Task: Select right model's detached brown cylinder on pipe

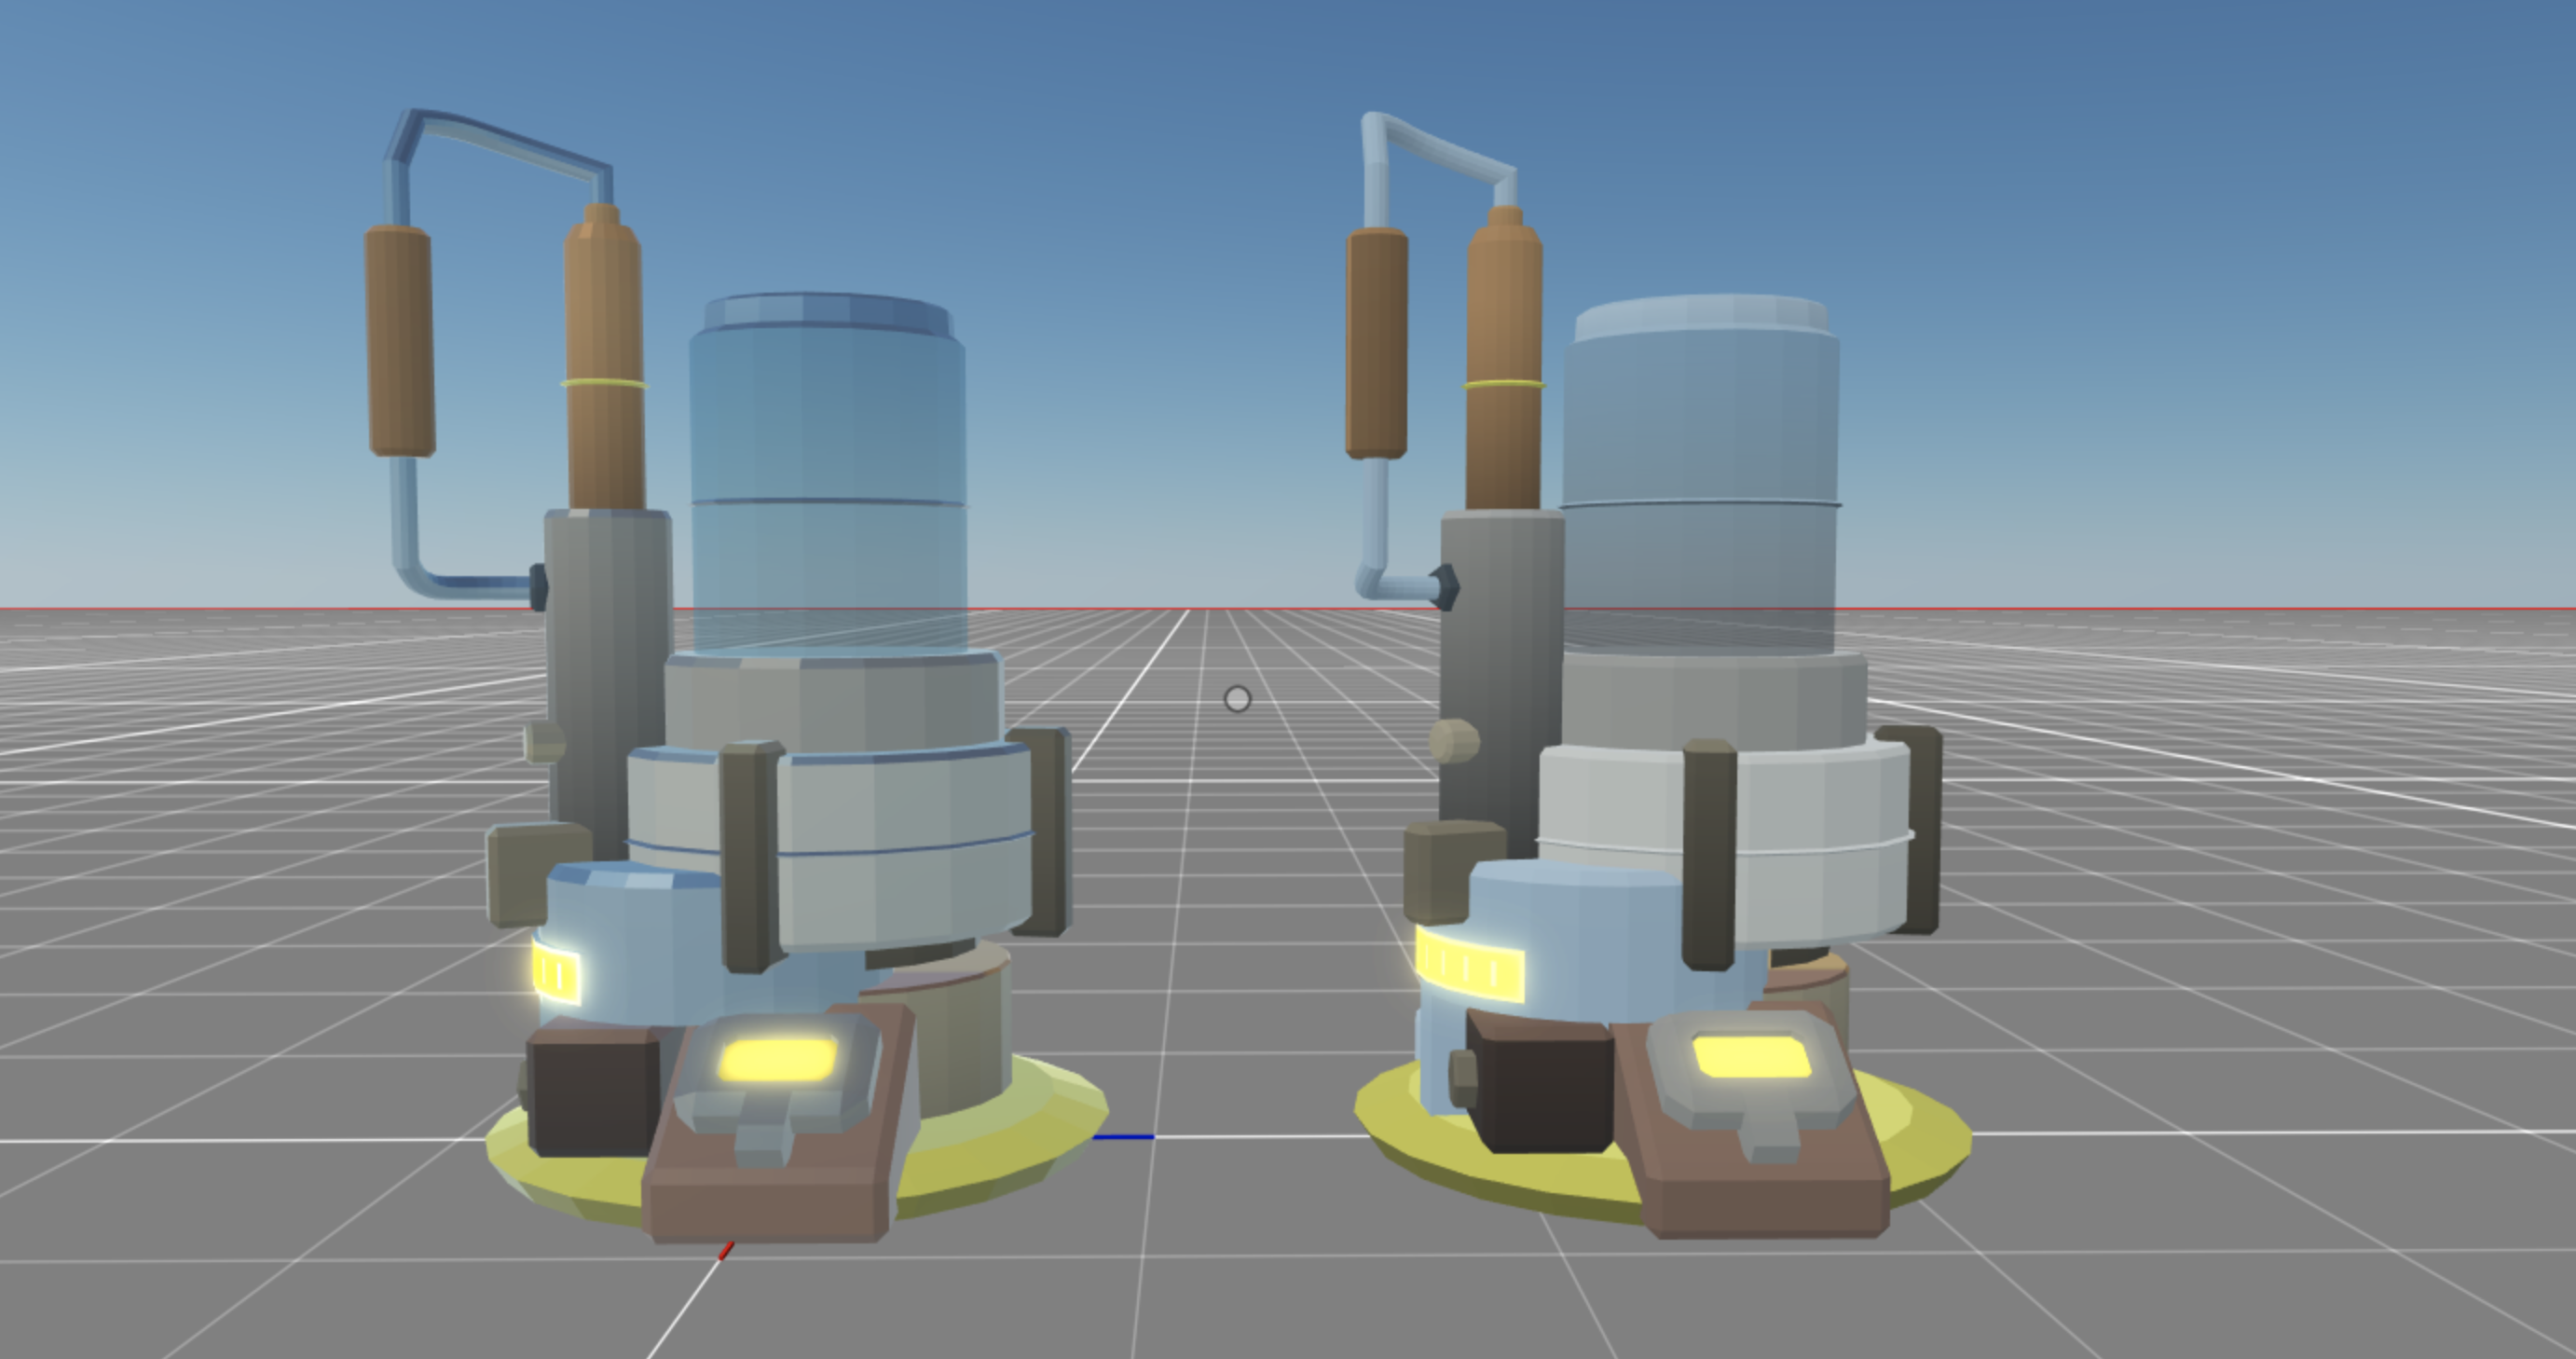Action: coord(1377,344)
